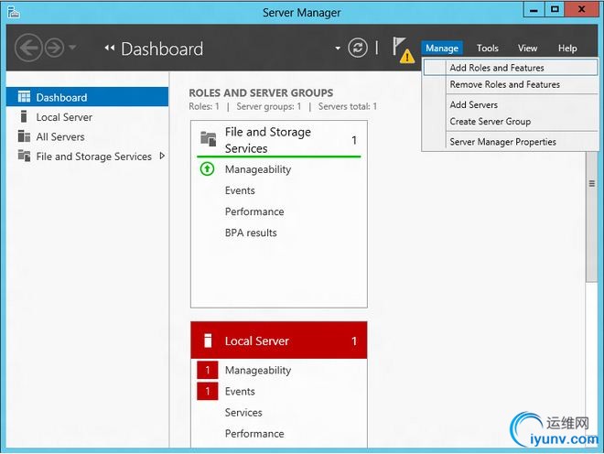Open Events in File and Storage tile
Screen dimensions: 604x454
click(x=240, y=190)
